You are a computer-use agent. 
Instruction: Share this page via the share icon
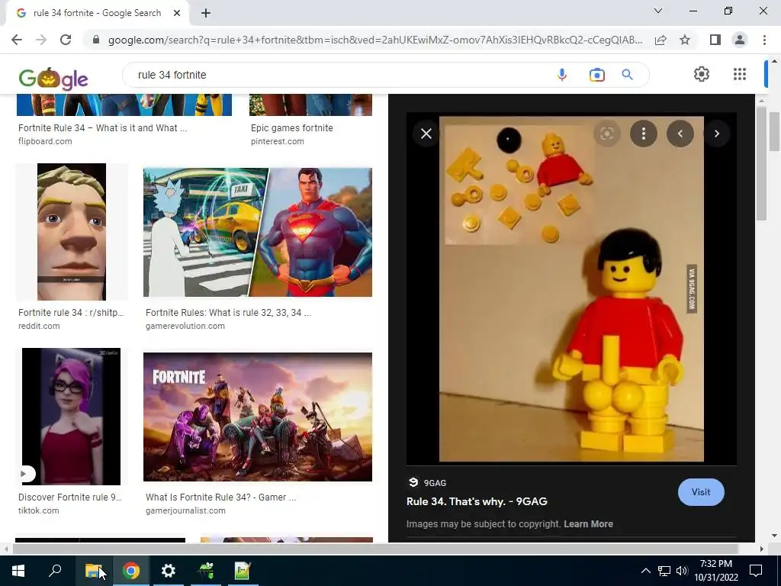click(x=660, y=40)
